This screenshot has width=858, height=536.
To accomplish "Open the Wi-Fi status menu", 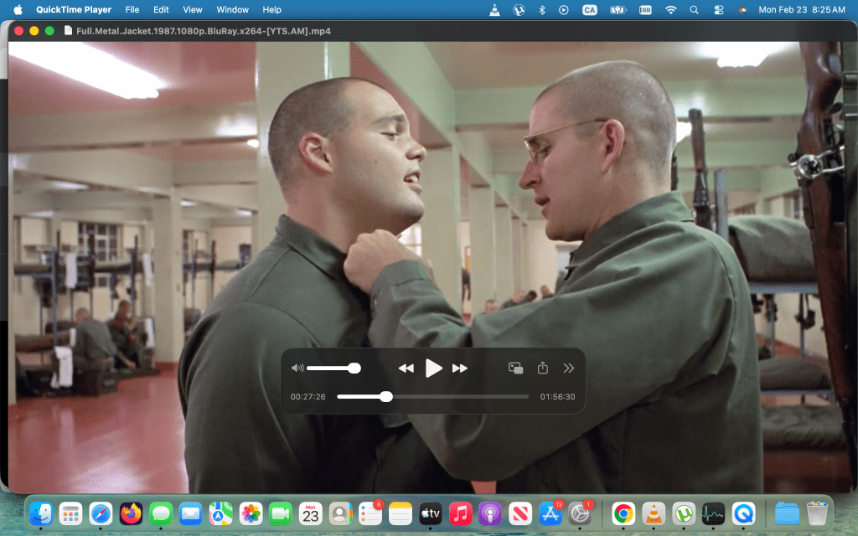I will [x=670, y=10].
